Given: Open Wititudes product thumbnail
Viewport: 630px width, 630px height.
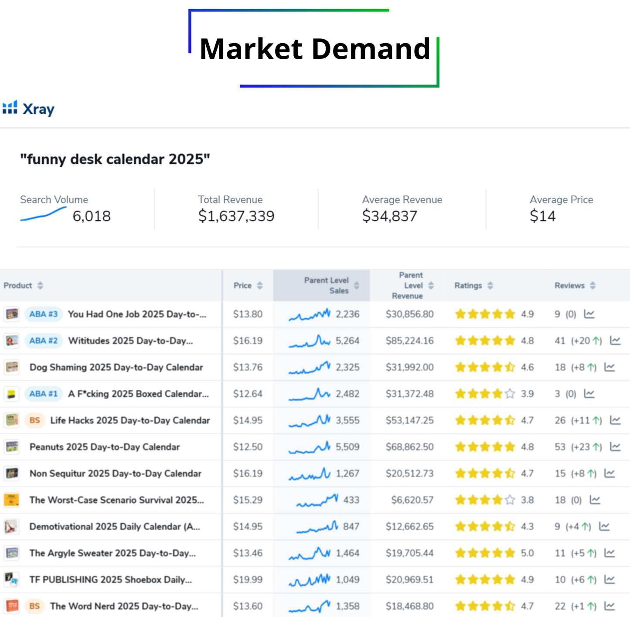Looking at the screenshot, I should [12, 341].
